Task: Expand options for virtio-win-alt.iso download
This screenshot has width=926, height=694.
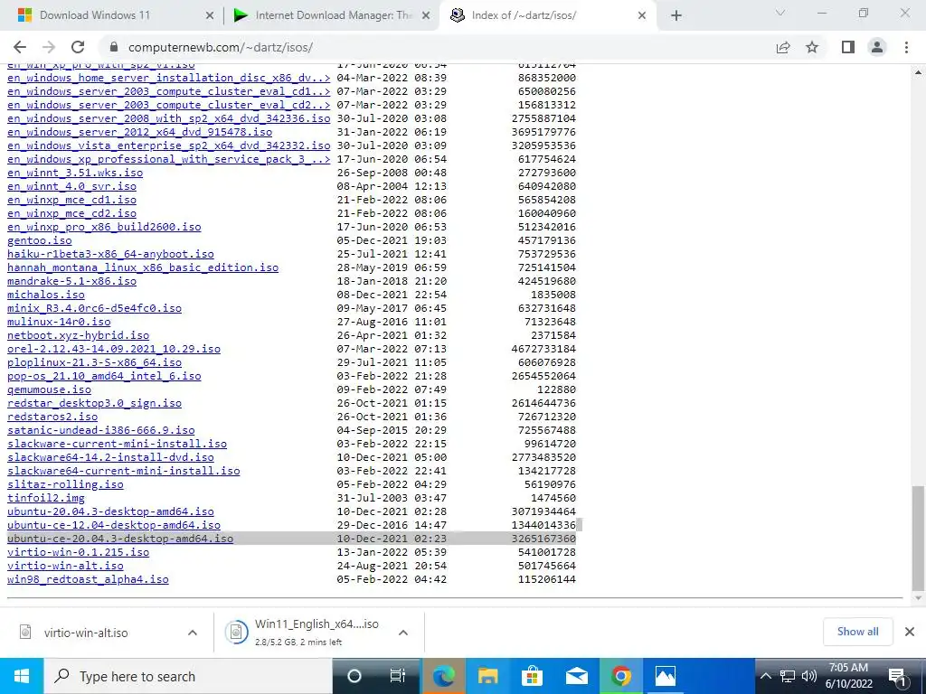Action: click(x=193, y=633)
